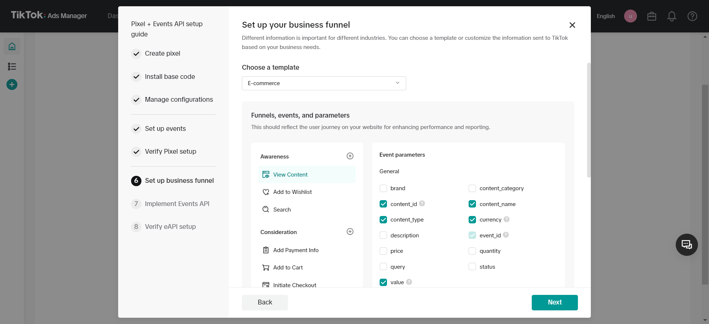Open the help question mark icon

coord(692,16)
